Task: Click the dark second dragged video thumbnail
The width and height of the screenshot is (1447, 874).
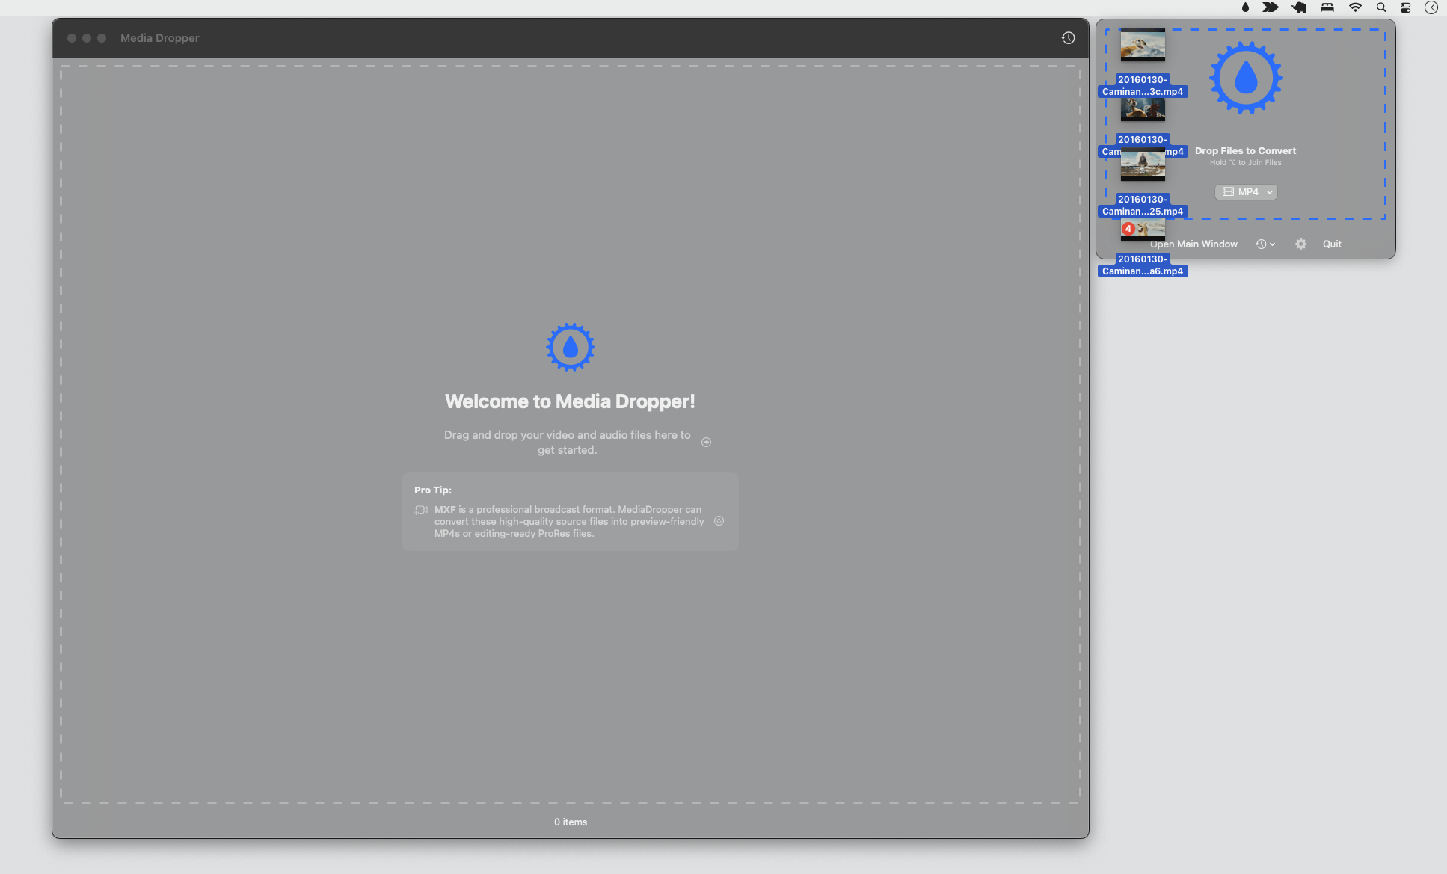Action: (x=1143, y=109)
